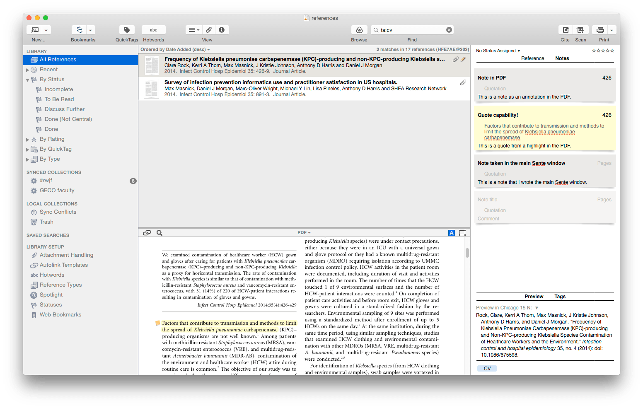
Task: Click the magnifier search icon in the PDF pane
Action: [x=160, y=233]
